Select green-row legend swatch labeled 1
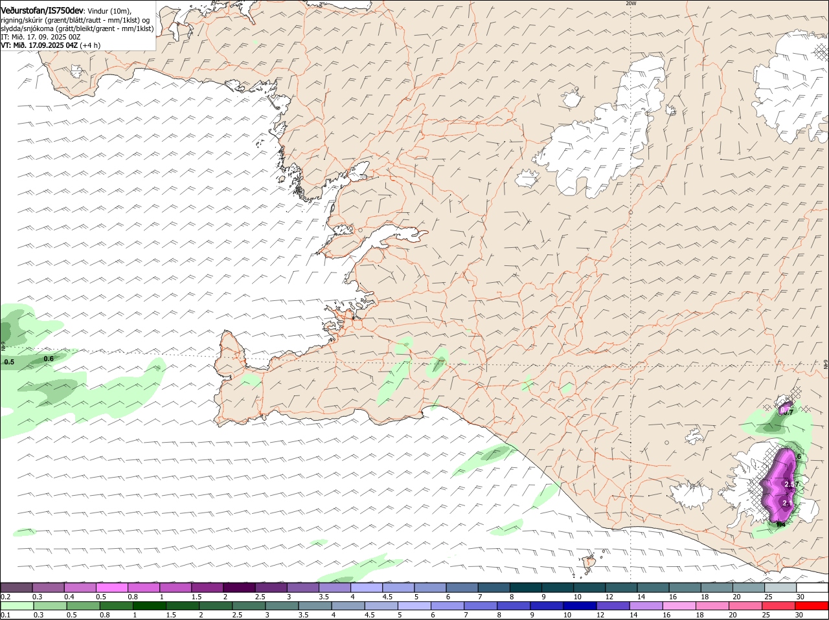829x620 pixels. coord(149,606)
